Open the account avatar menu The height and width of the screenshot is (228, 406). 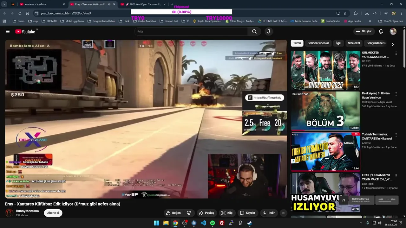[393, 31]
